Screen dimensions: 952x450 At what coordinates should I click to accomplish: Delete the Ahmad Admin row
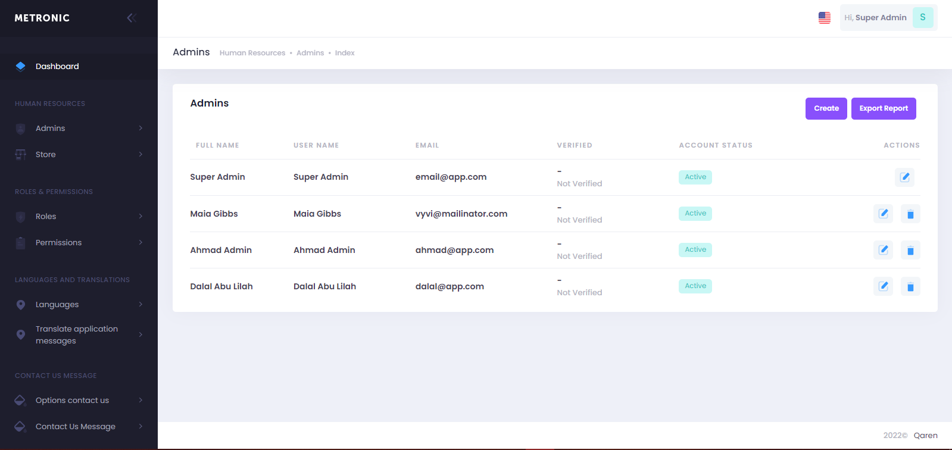coord(910,250)
